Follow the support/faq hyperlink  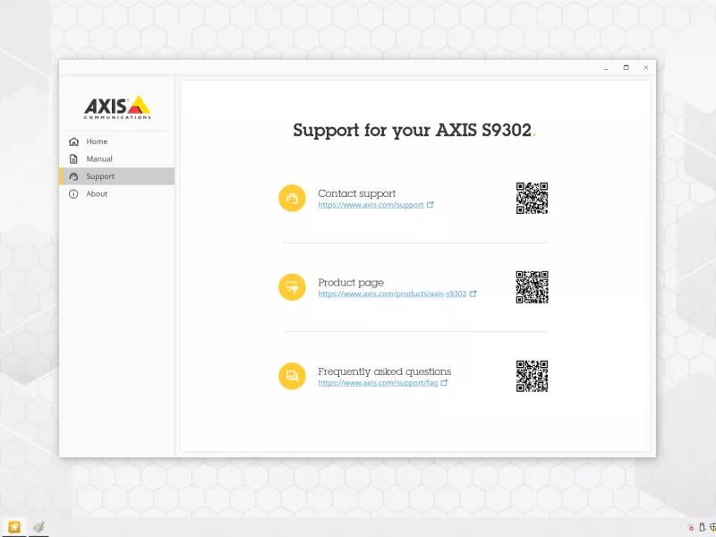[x=378, y=383]
